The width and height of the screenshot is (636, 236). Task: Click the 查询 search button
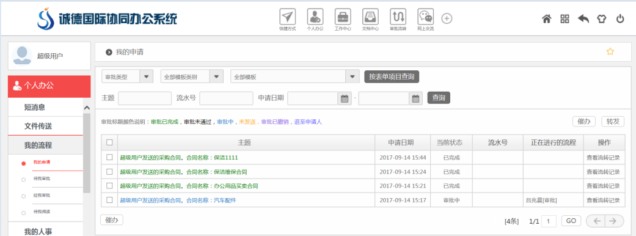[x=439, y=98]
